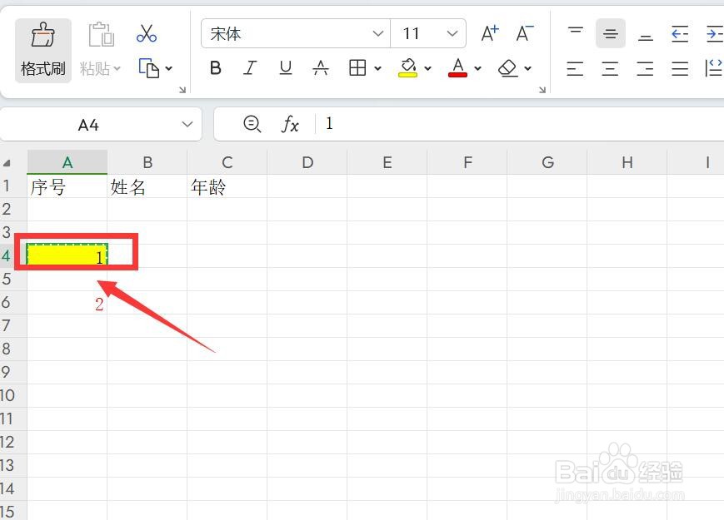Toggle italic formatting
This screenshot has width=724, height=520.
pos(250,67)
